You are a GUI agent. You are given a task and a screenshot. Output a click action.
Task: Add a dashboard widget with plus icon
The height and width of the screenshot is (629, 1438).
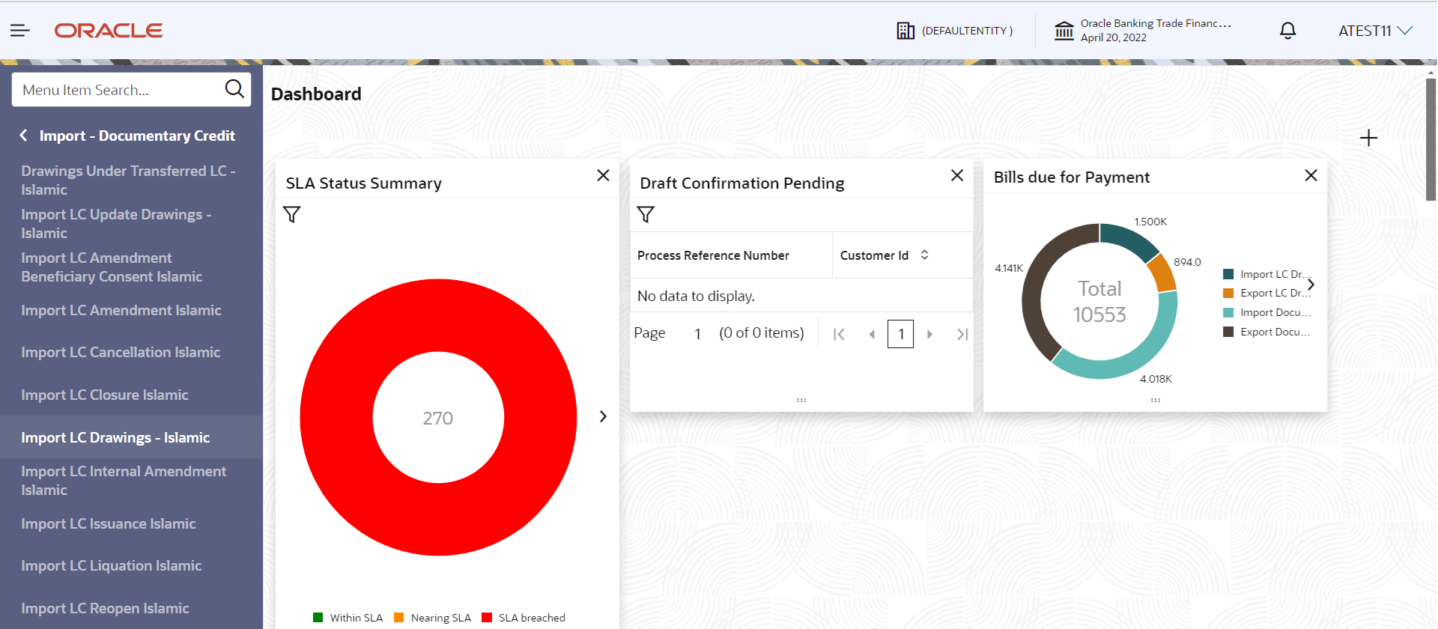point(1368,138)
